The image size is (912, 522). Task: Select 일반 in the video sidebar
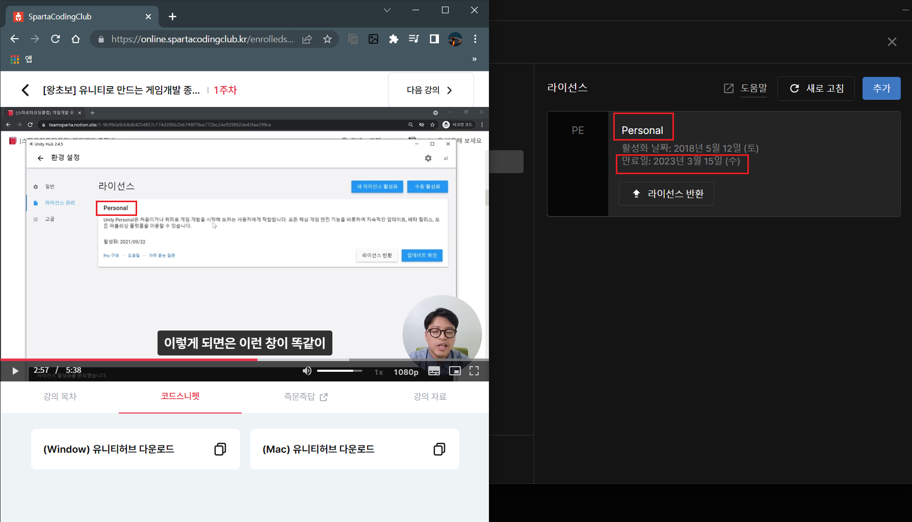[49, 186]
